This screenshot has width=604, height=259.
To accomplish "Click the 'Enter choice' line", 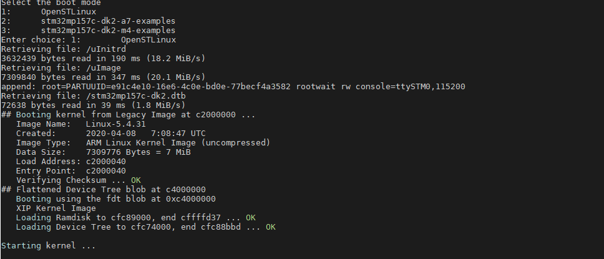I will coord(89,40).
